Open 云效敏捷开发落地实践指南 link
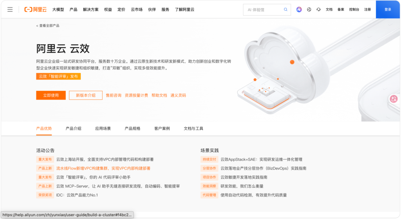This screenshot has height=219, width=401. coord(244,177)
